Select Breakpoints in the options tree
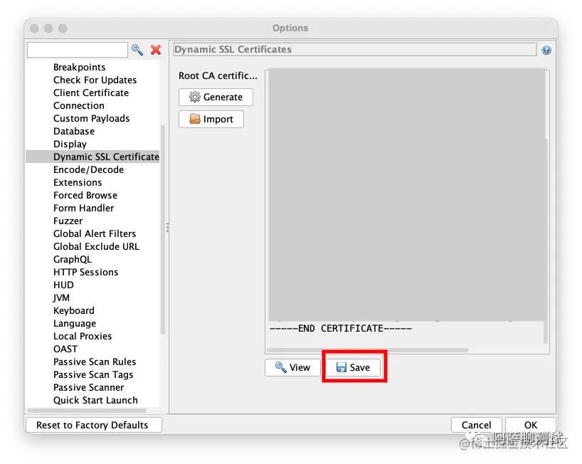The height and width of the screenshot is (464, 582). click(80, 67)
